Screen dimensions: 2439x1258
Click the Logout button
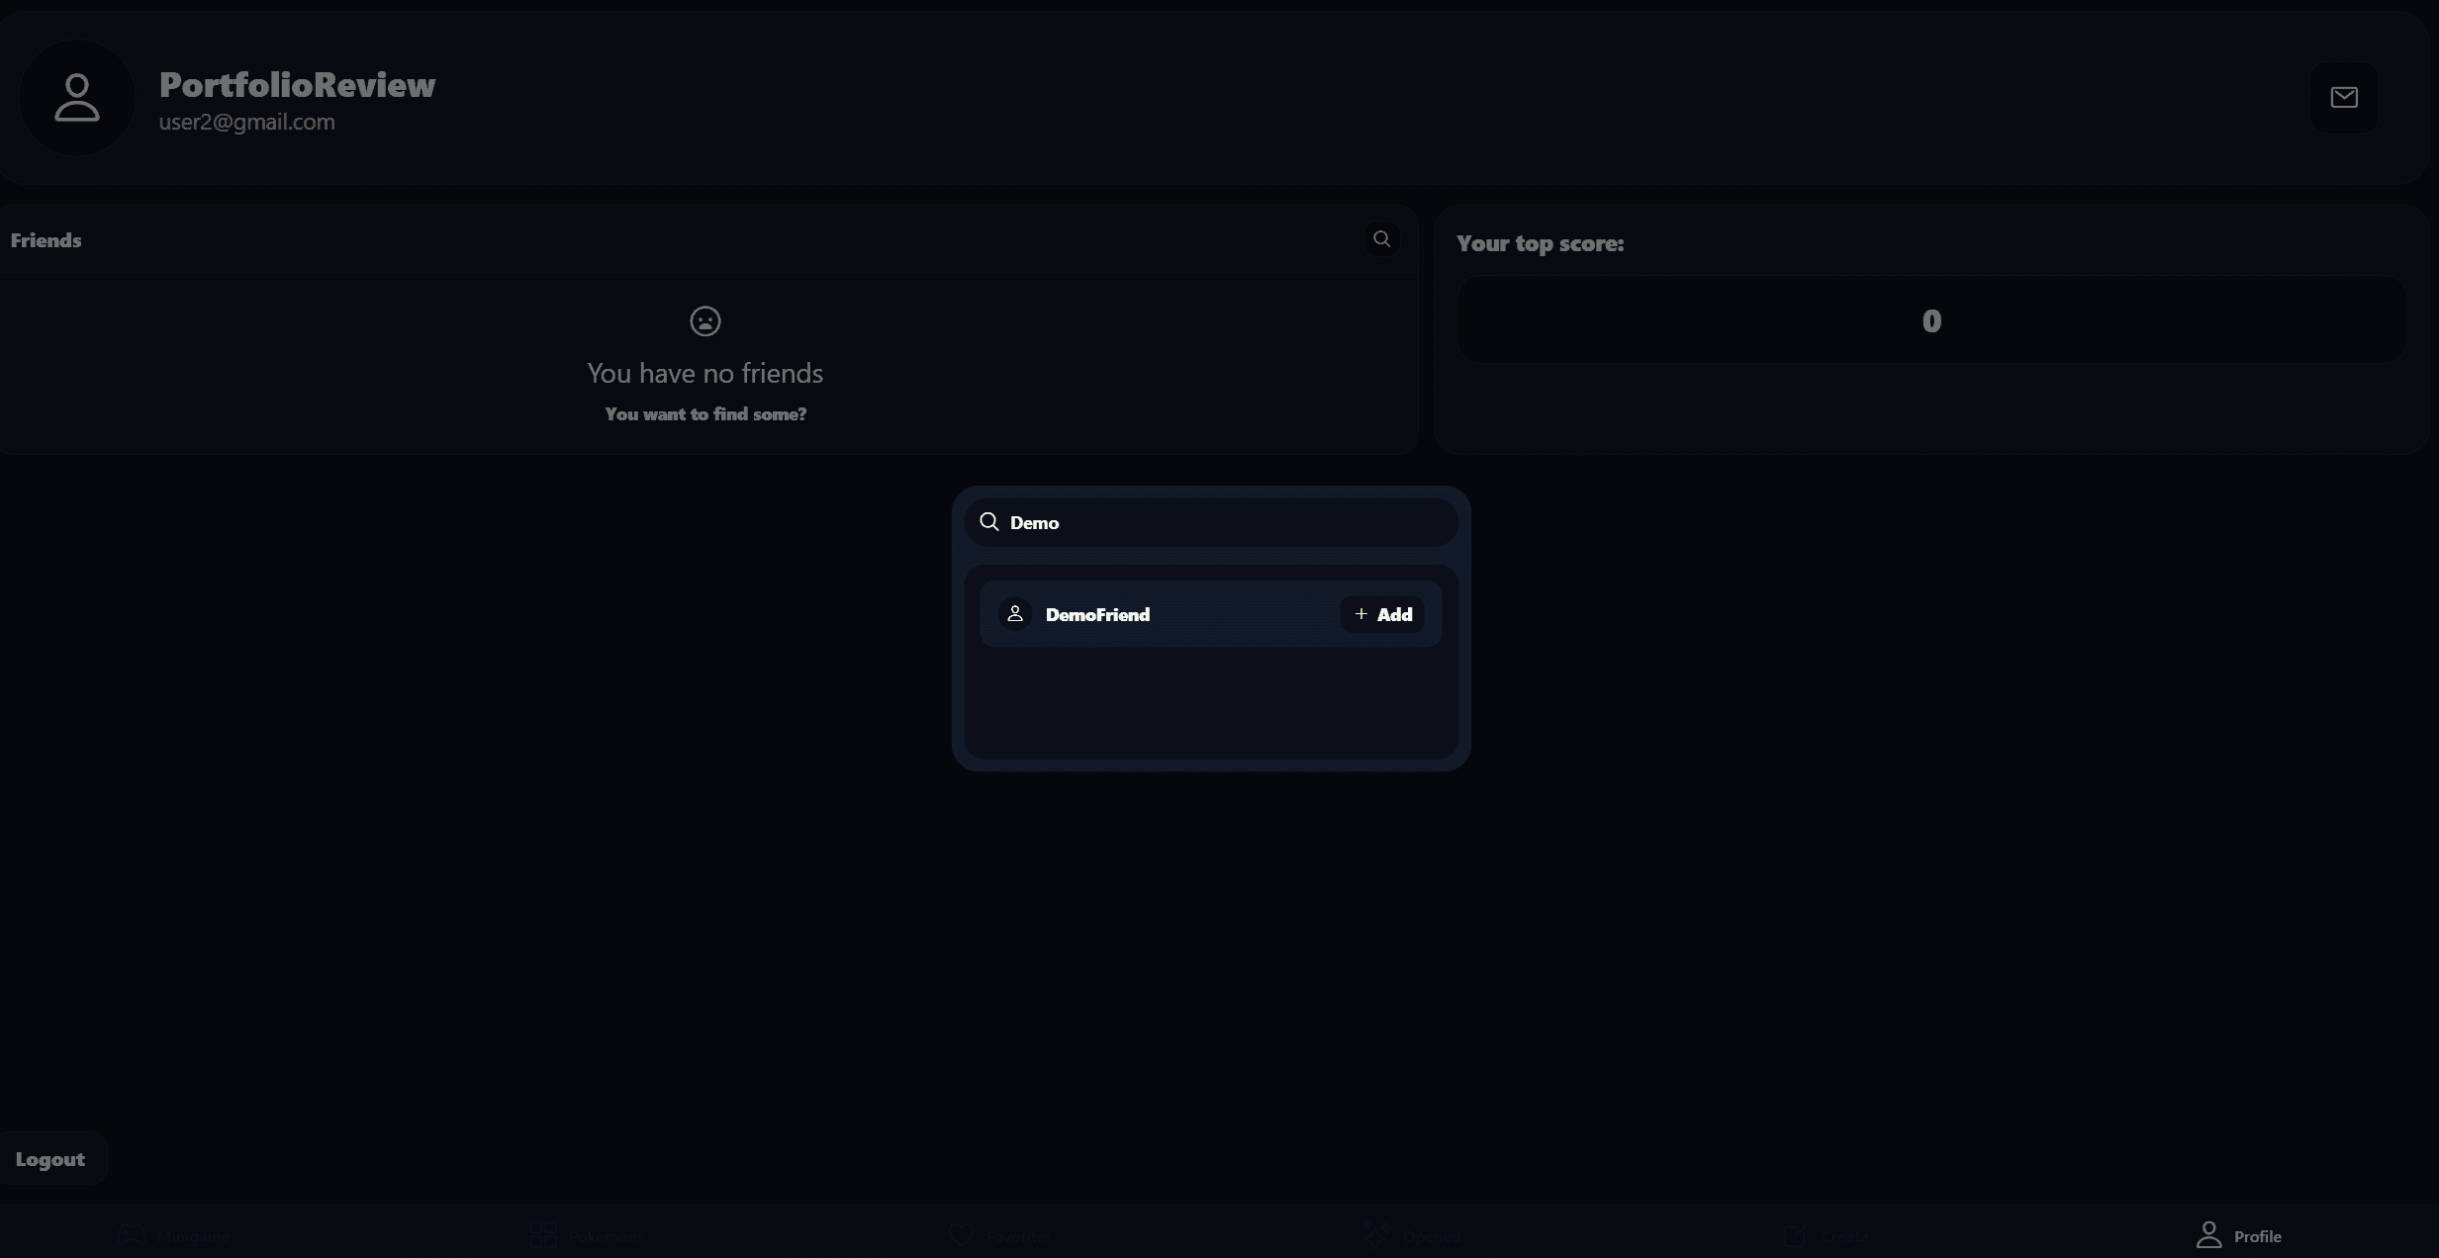click(x=50, y=1158)
